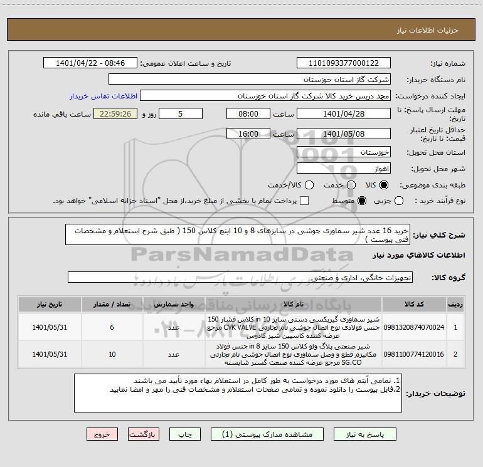
Task: Click the response deadline date 1401/04/28
Action: click(x=344, y=113)
